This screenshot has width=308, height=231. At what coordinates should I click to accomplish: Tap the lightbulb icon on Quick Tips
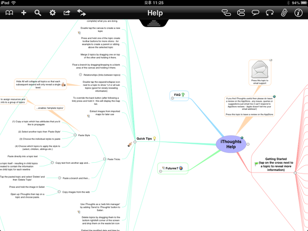[155, 139]
